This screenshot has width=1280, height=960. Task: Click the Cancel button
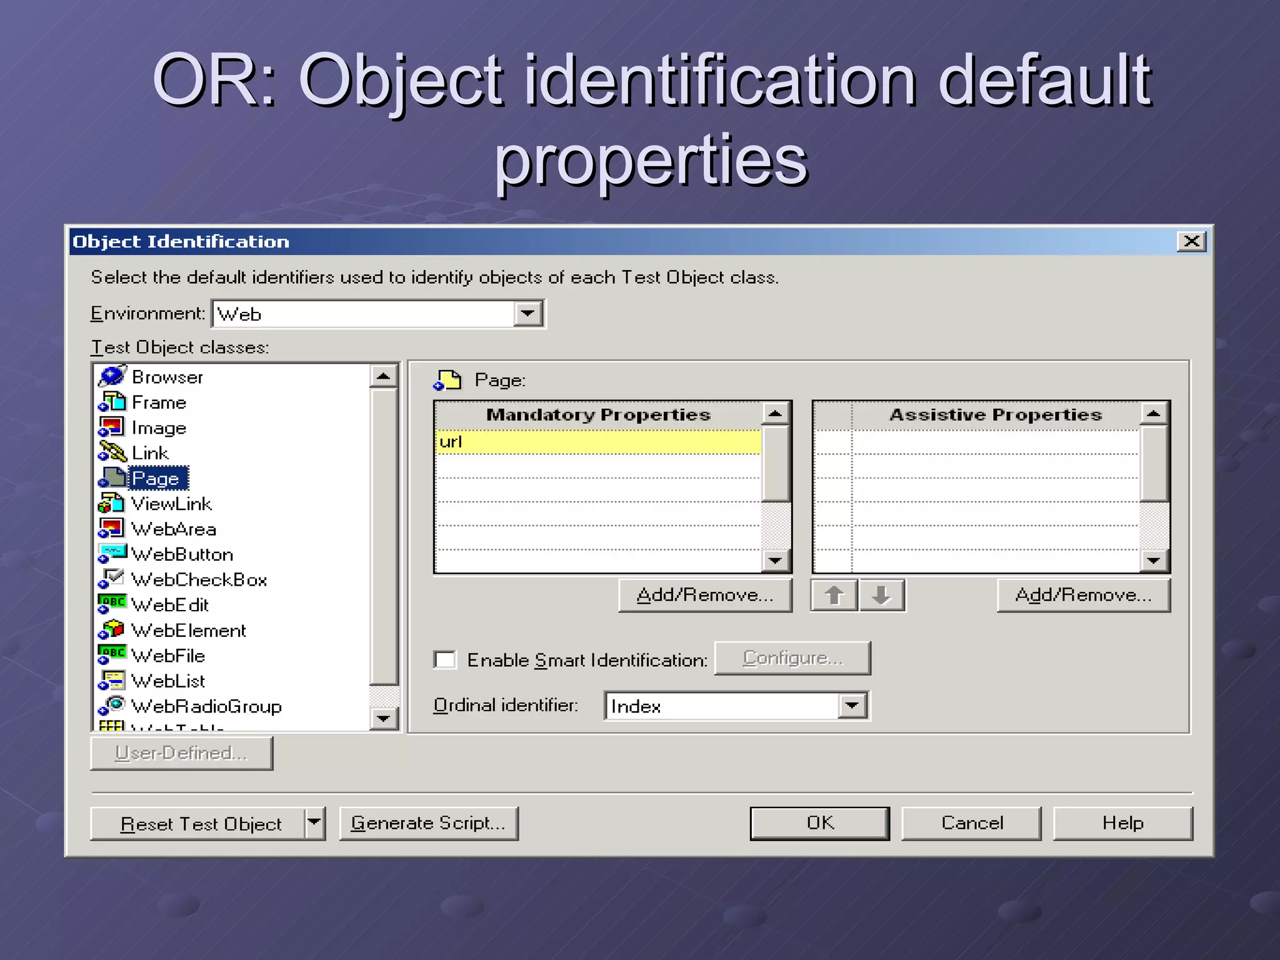pyautogui.click(x=971, y=823)
